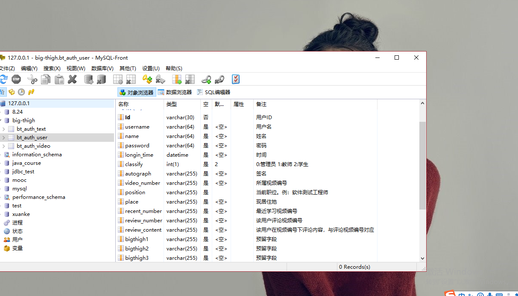Open the 状态 status node
This screenshot has width=518, height=296.
17,231
